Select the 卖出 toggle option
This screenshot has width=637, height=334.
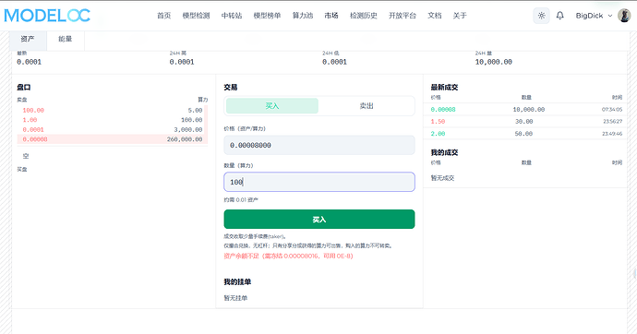(367, 106)
